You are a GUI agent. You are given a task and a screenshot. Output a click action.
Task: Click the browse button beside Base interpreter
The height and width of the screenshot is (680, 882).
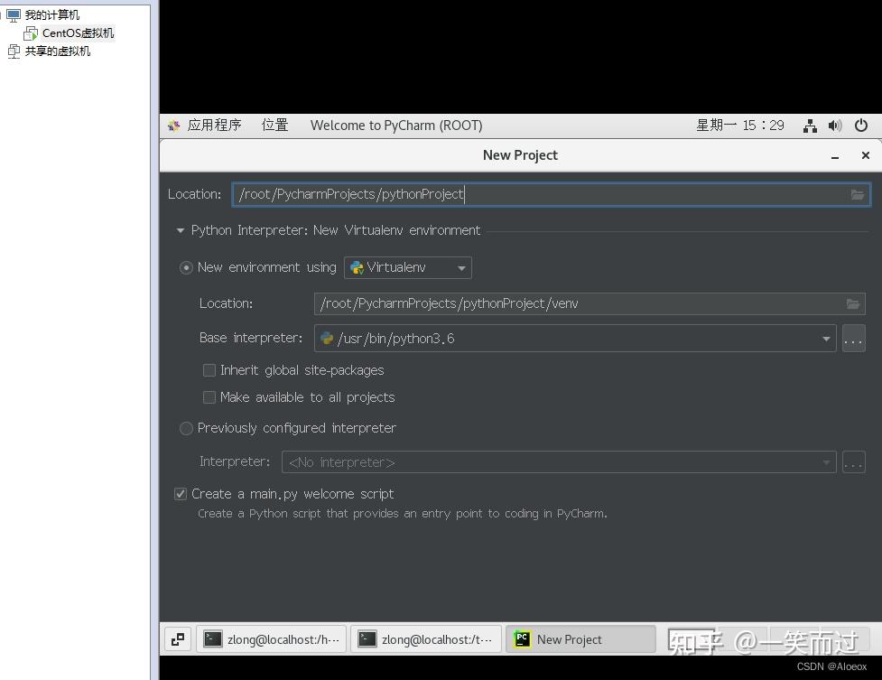853,338
